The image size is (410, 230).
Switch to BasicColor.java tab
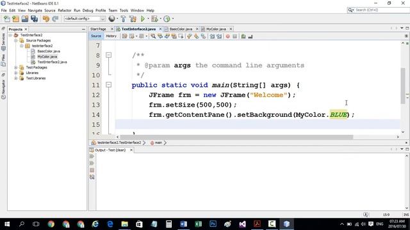(x=181, y=29)
